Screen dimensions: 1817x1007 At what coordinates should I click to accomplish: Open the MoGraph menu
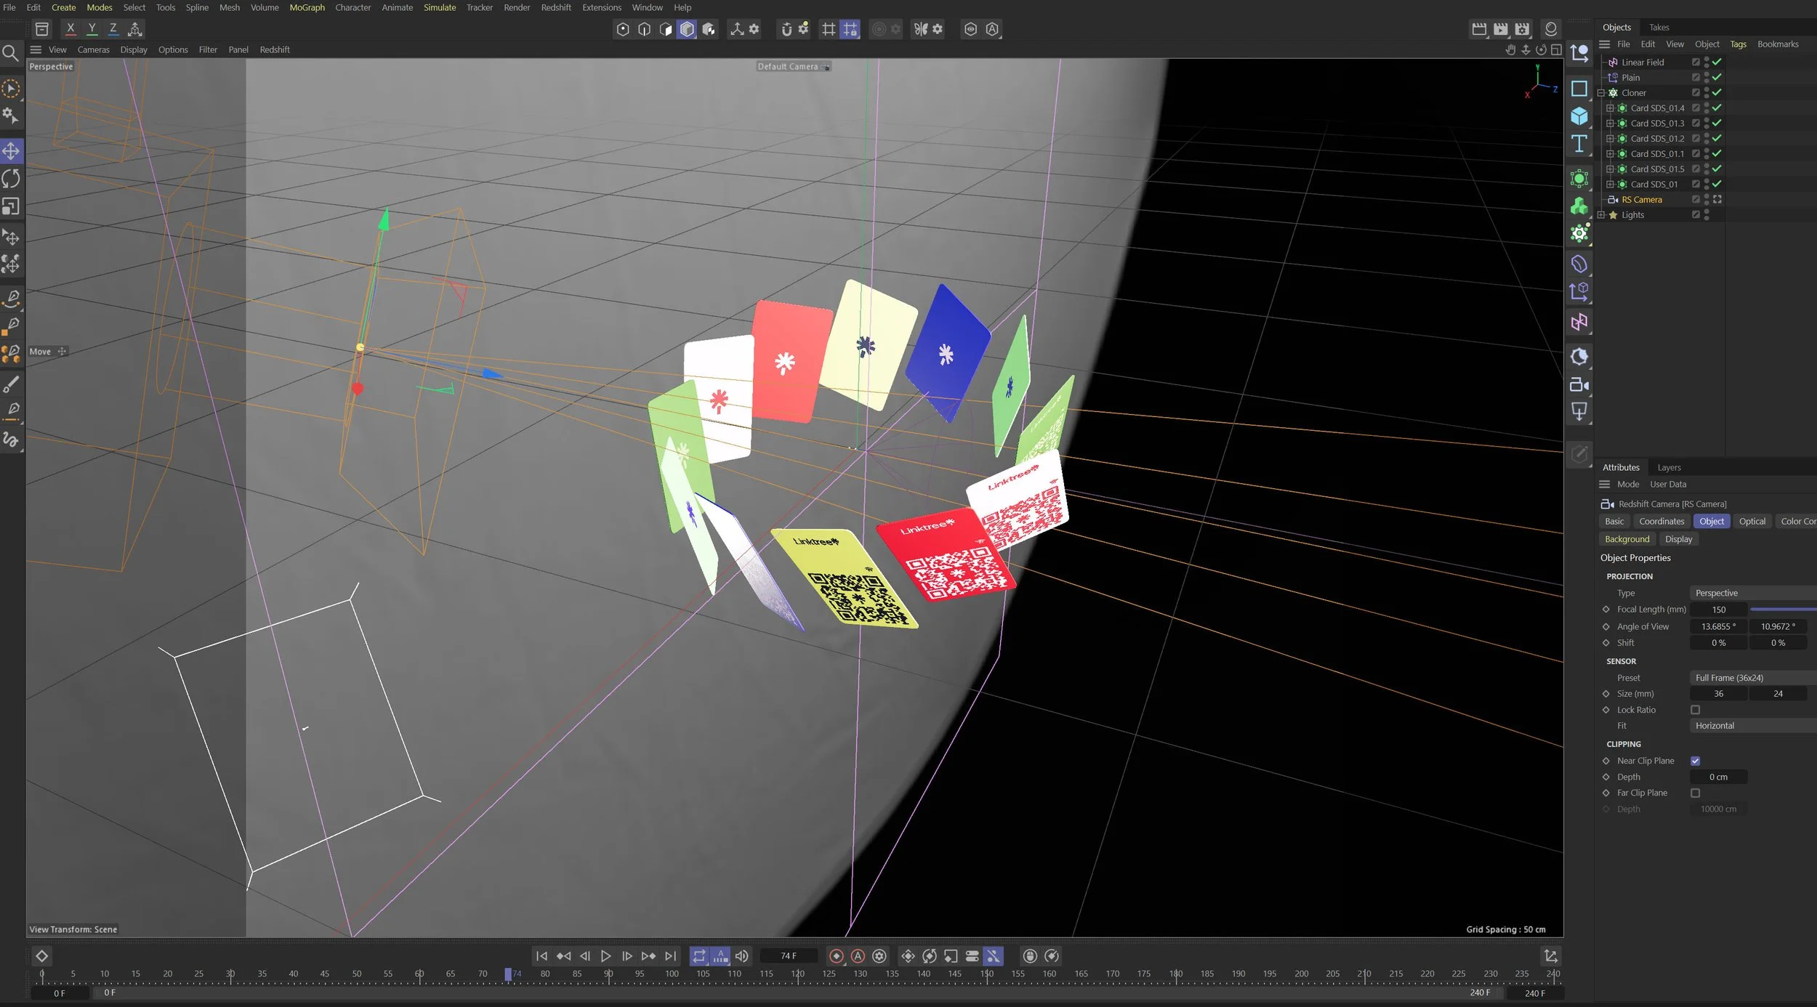[307, 7]
